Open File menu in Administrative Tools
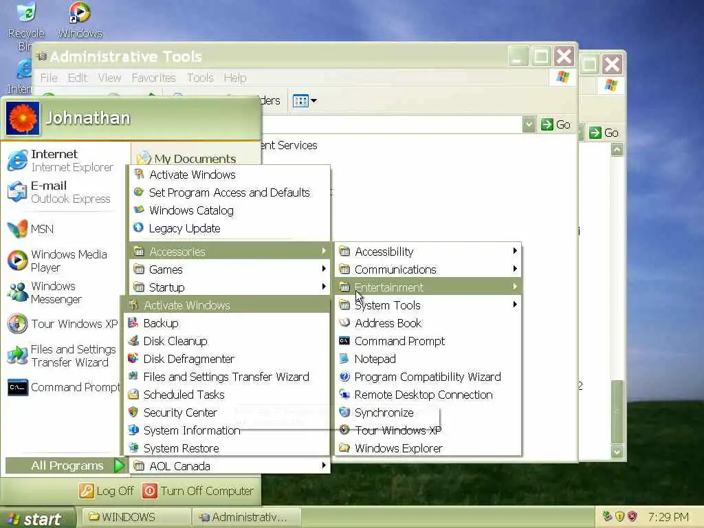Image resolution: width=704 pixels, height=528 pixels. pyautogui.click(x=49, y=78)
